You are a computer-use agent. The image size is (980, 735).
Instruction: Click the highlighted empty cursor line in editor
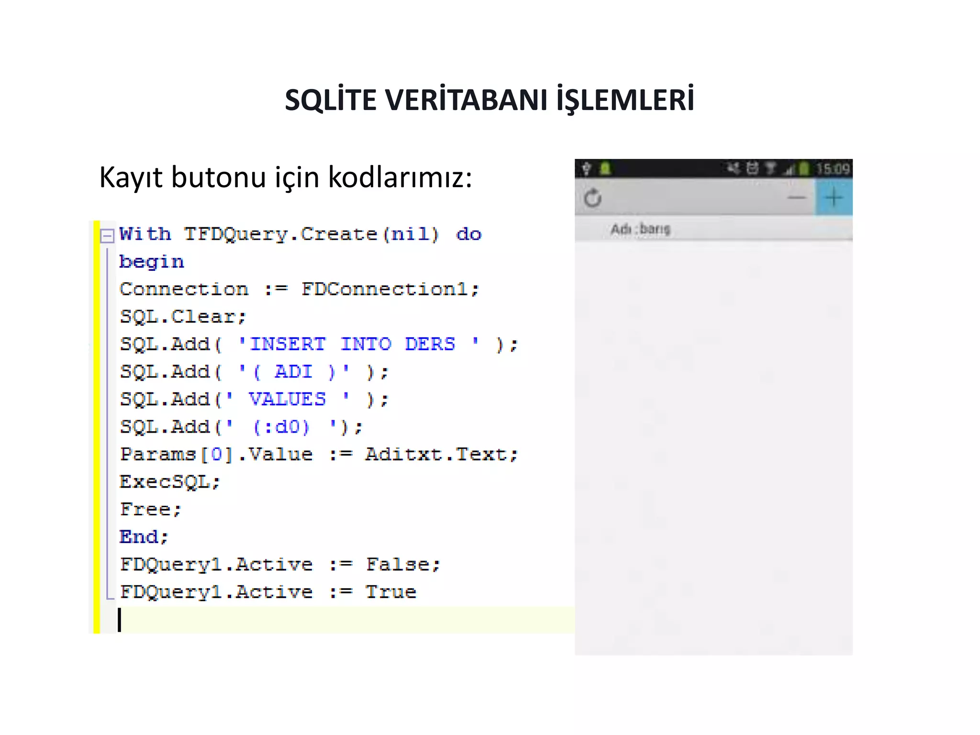pyautogui.click(x=345, y=620)
